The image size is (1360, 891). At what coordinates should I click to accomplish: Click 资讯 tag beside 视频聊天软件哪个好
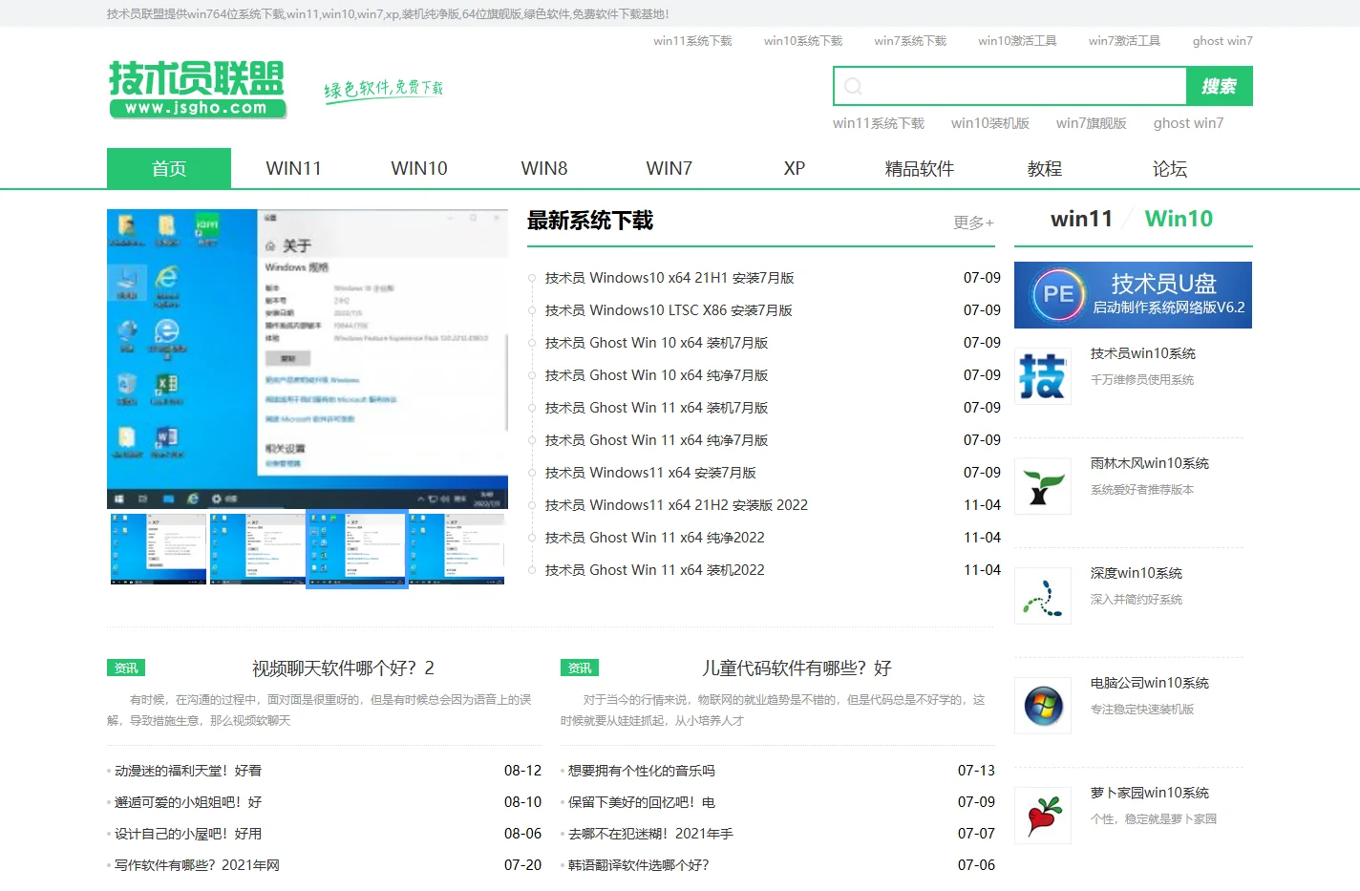[126, 668]
